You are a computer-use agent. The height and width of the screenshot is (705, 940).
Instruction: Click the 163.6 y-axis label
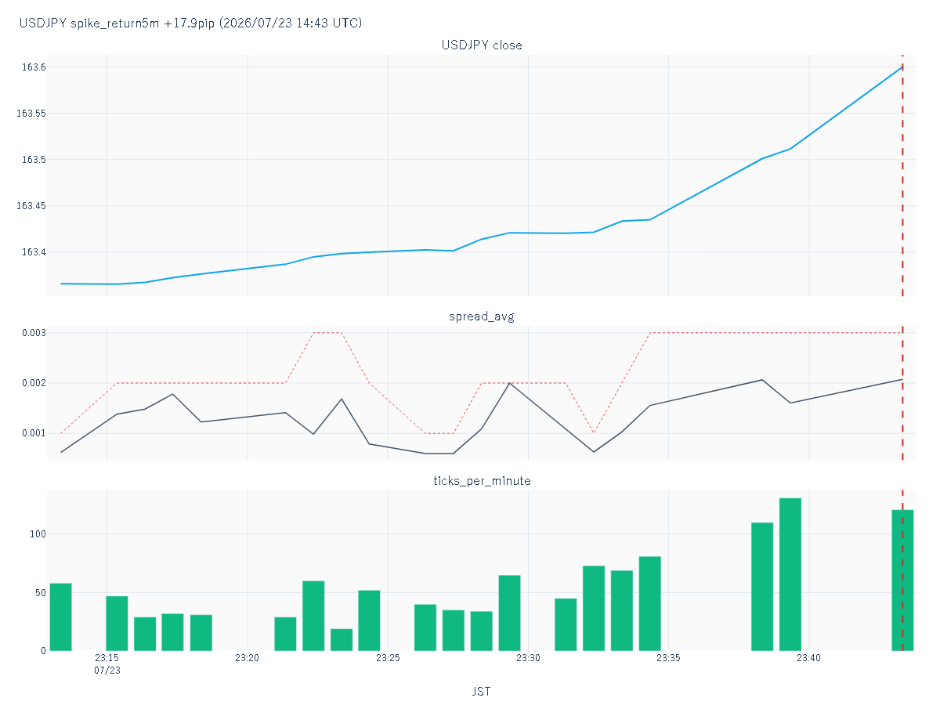[34, 67]
